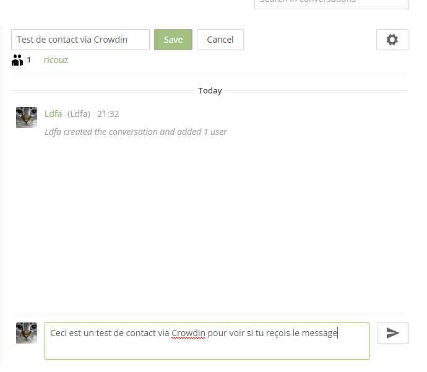Image resolution: width=427 pixels, height=372 pixels.
Task: Focus the conversation title field
Action: (80, 40)
